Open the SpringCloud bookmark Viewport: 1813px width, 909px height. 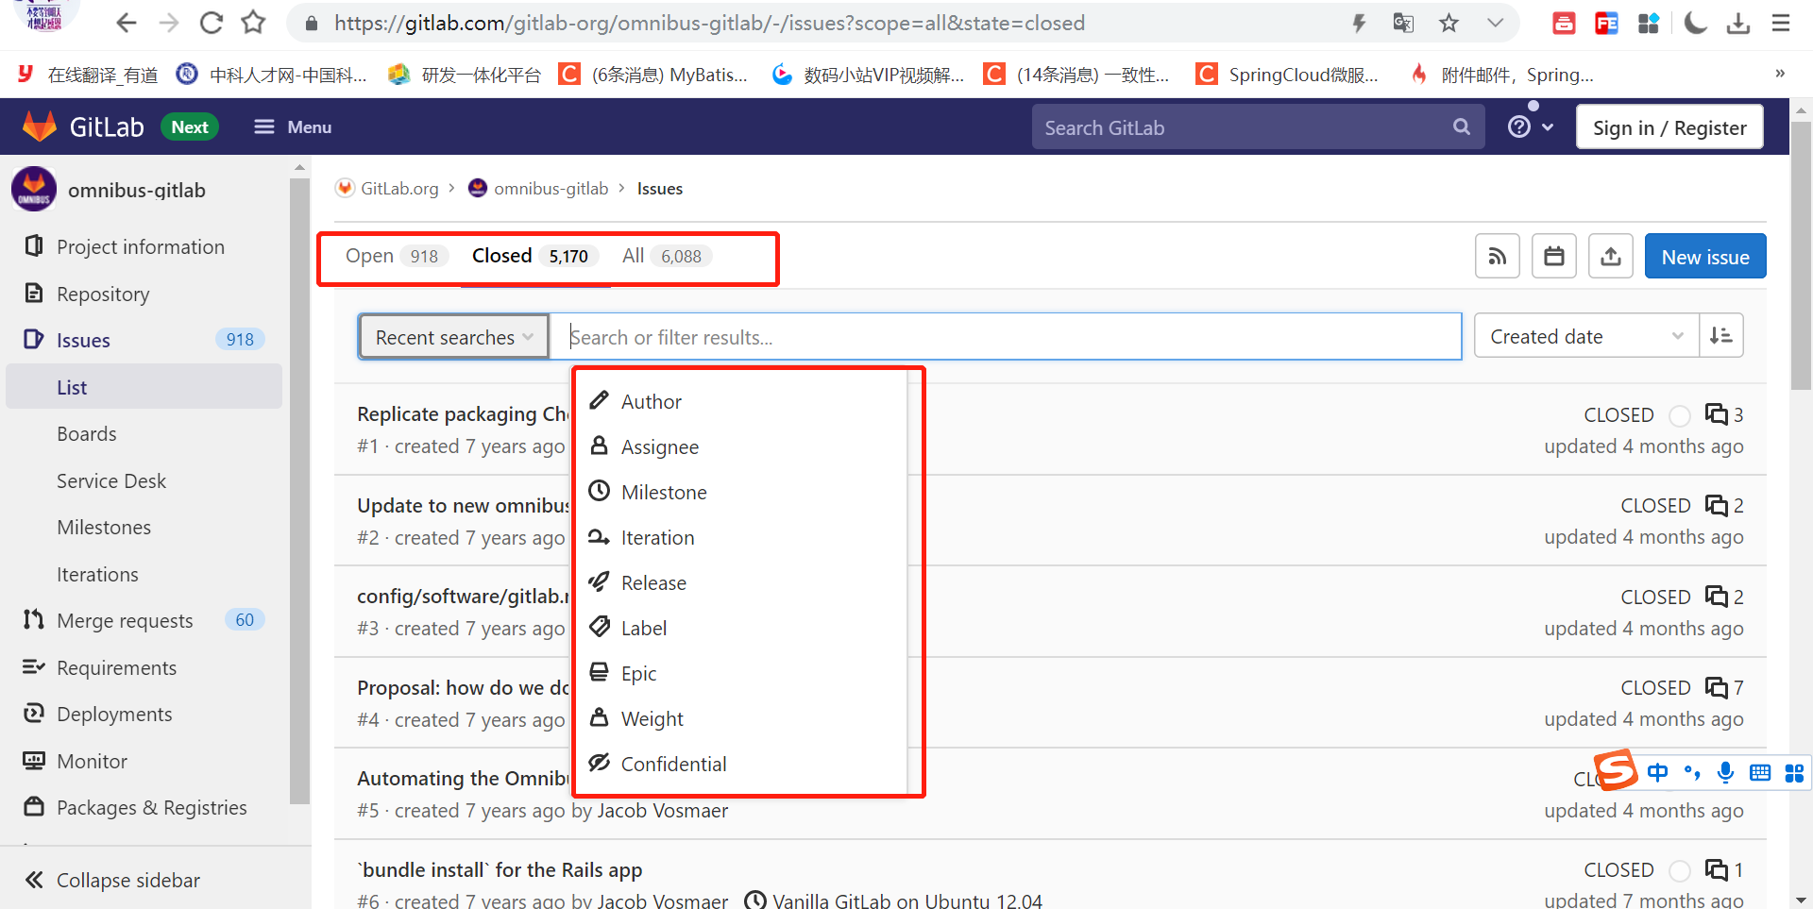tap(1287, 74)
